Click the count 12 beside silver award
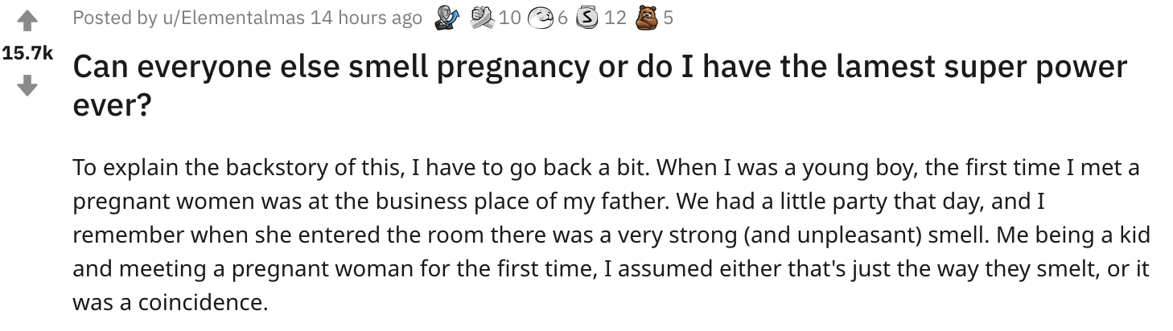The height and width of the screenshot is (331, 1173). pos(615,18)
